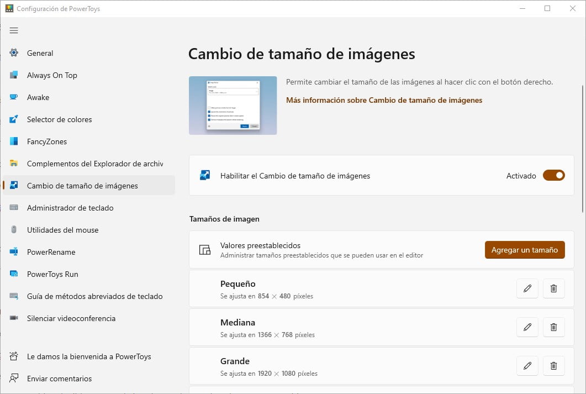Click the Valores preestablecidos icon
This screenshot has width=586, height=394.
click(x=205, y=250)
